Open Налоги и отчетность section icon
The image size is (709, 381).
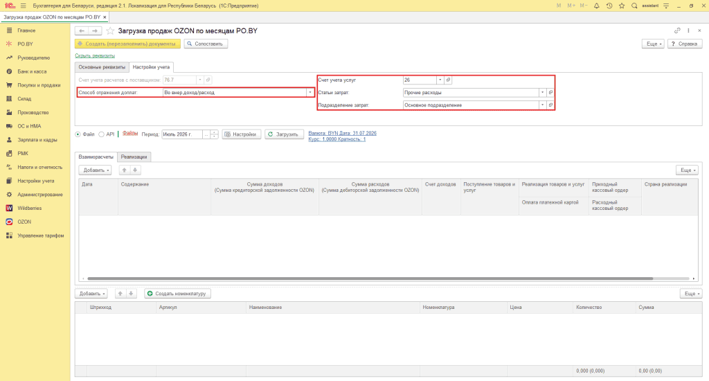pos(9,167)
